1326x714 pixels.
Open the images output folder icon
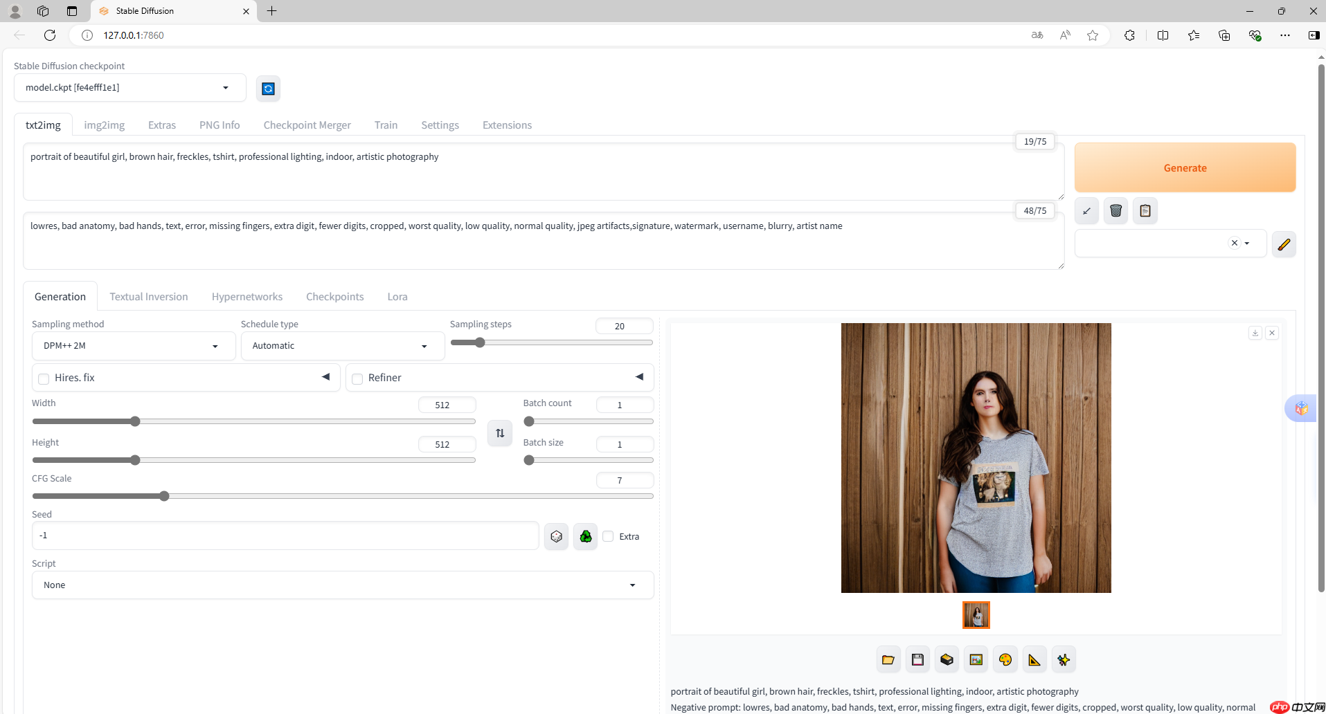pyautogui.click(x=888, y=660)
